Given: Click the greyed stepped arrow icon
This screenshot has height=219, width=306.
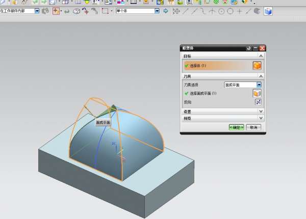Looking at the screenshot, I should click(94, 11).
